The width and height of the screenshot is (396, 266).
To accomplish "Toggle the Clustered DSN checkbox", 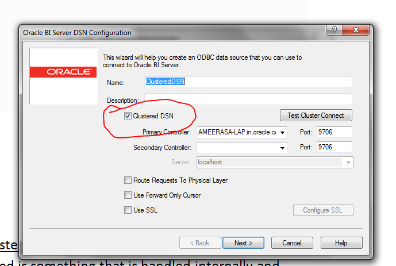I will point(128,116).
